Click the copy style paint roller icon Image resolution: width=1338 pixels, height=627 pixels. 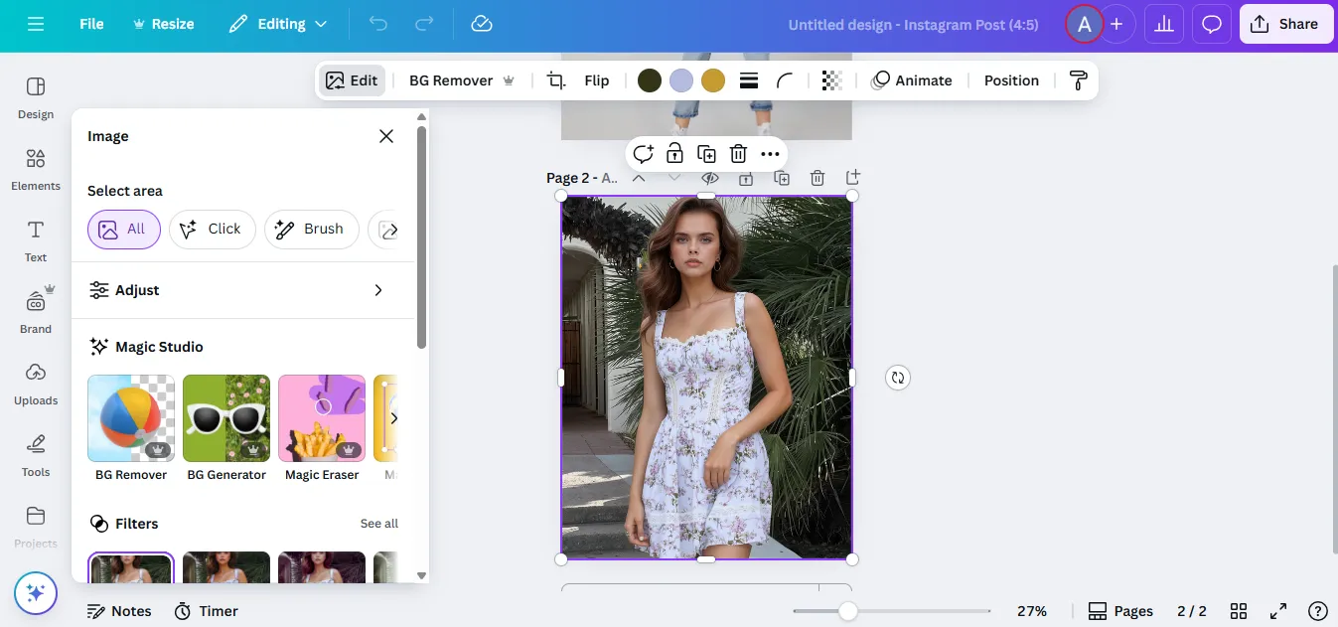coord(1078,81)
